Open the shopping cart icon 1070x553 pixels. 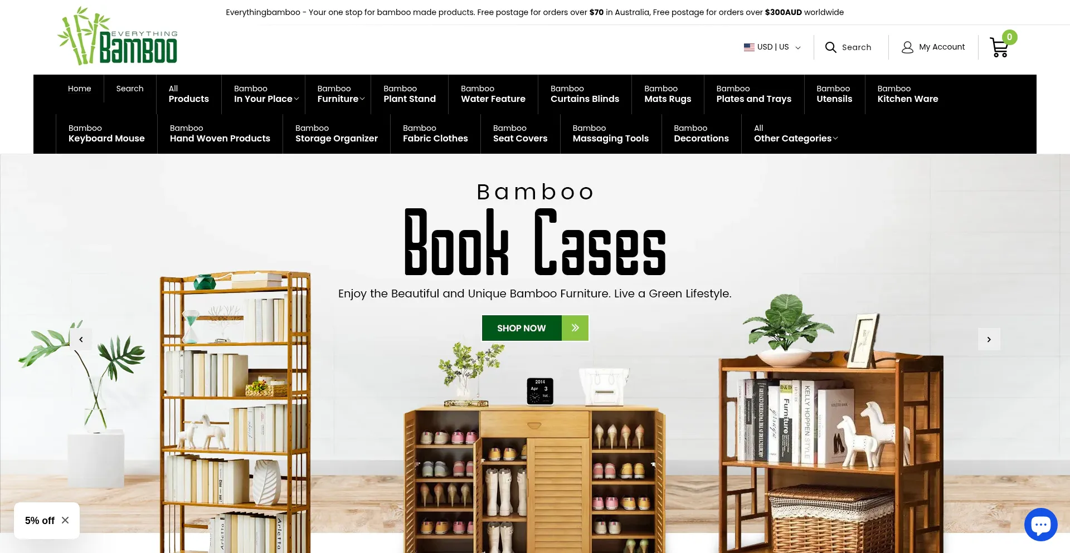(999, 47)
